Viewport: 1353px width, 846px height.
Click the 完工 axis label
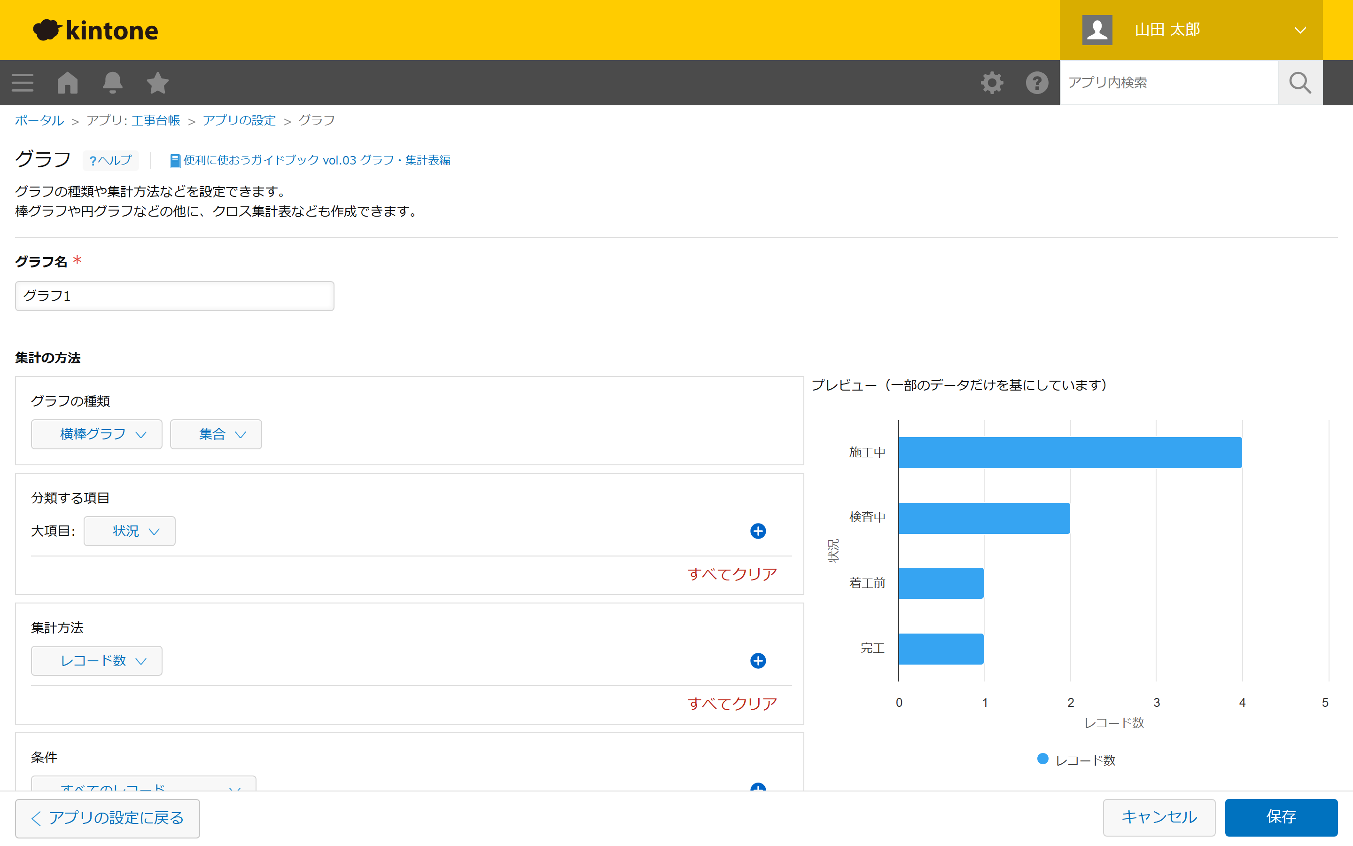(873, 649)
